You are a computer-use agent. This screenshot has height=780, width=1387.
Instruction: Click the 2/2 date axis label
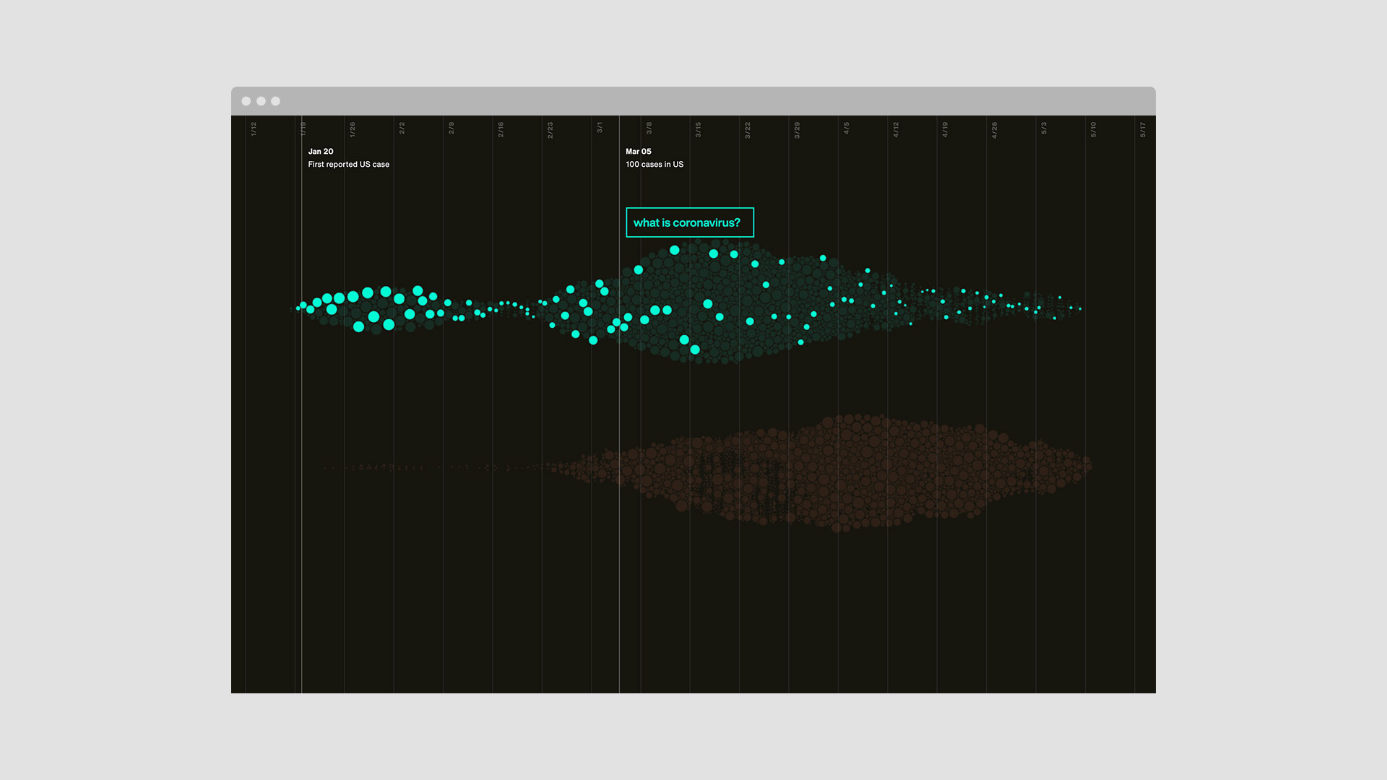[x=402, y=129]
